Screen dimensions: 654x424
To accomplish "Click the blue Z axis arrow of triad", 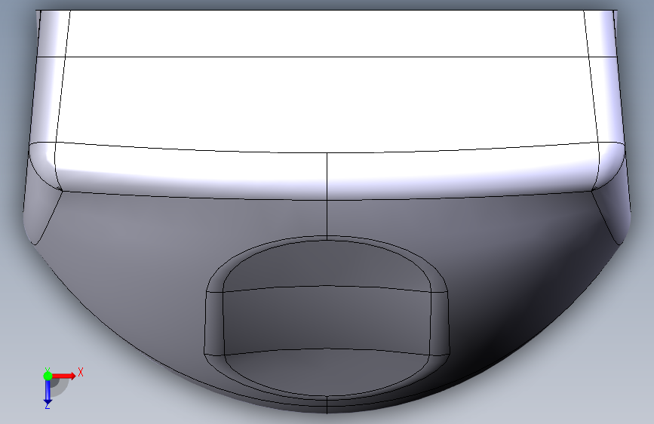I will click(x=48, y=393).
